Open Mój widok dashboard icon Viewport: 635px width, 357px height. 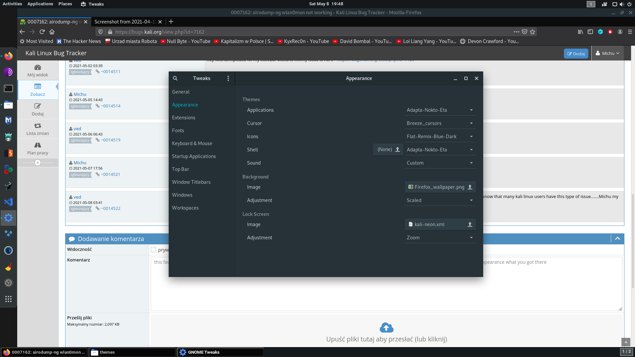(38, 71)
